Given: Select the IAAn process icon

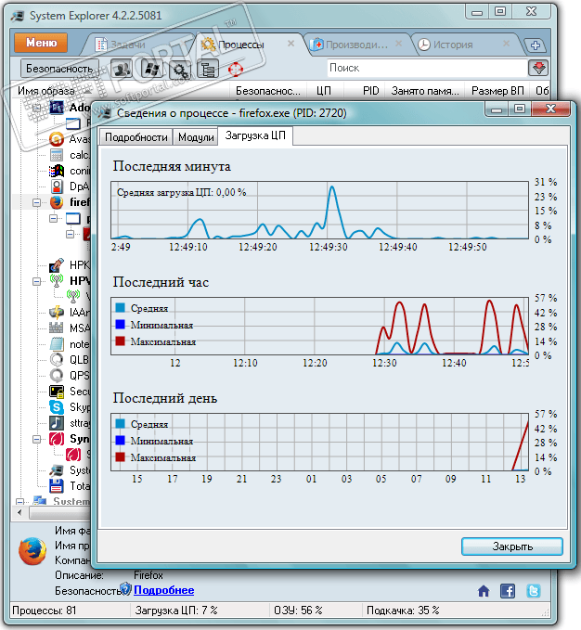Looking at the screenshot, I should point(57,312).
